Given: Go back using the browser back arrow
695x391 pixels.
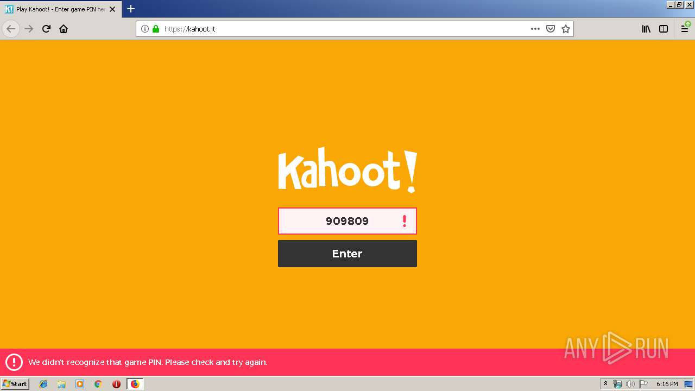Looking at the screenshot, I should pos(11,29).
